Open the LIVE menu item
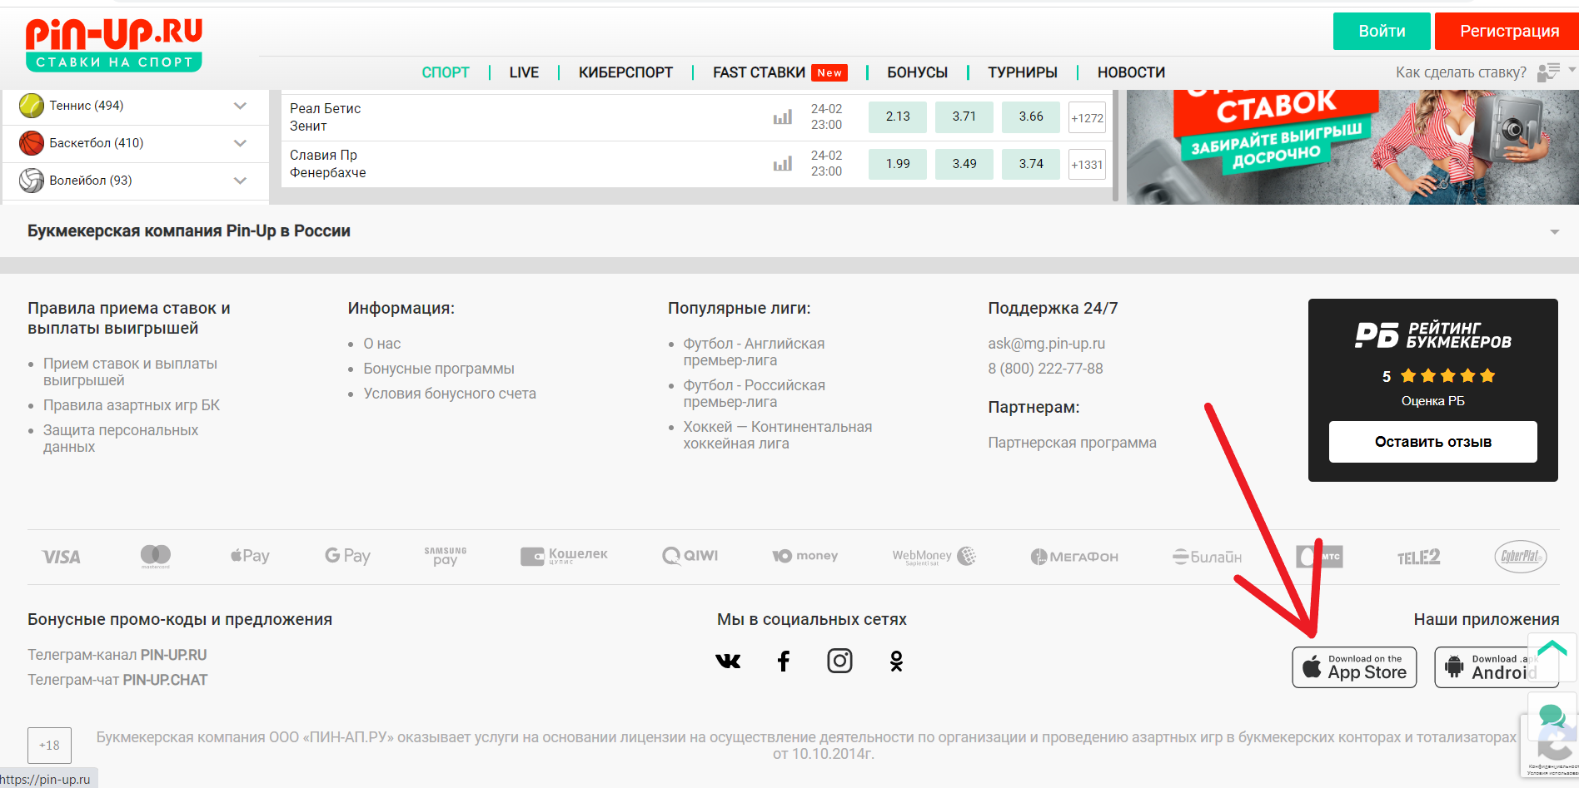This screenshot has height=788, width=1579. (x=524, y=72)
